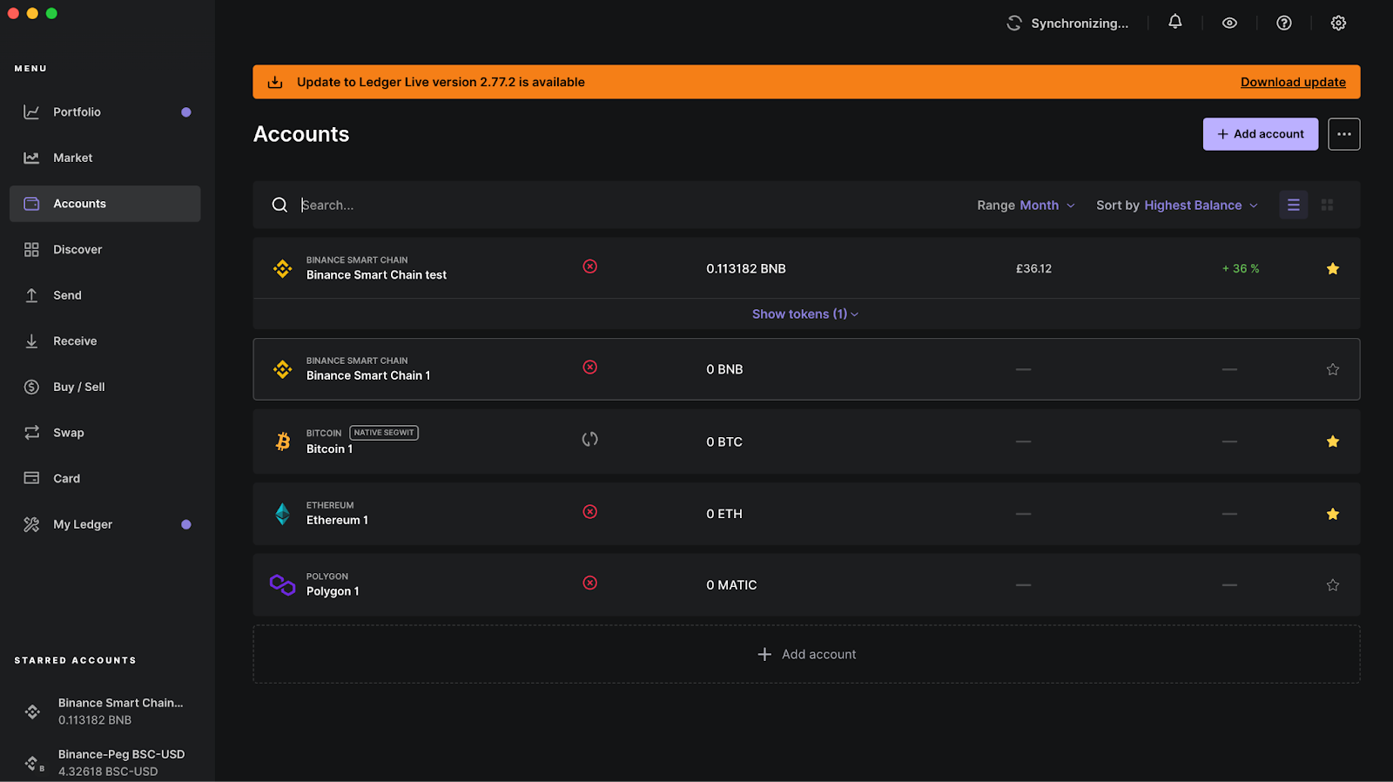Open Buy / Sell in sidebar
The height and width of the screenshot is (782, 1393).
point(105,387)
